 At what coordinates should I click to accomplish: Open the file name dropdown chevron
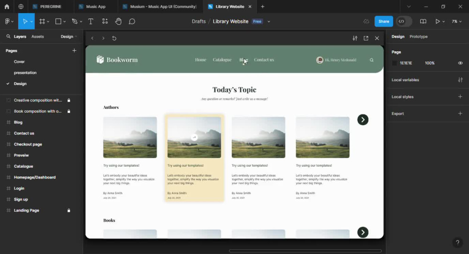point(269,22)
